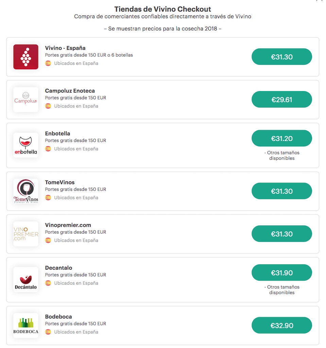Select the €31.20 Enbotella price button
The height and width of the screenshot is (348, 326).
[x=281, y=138]
